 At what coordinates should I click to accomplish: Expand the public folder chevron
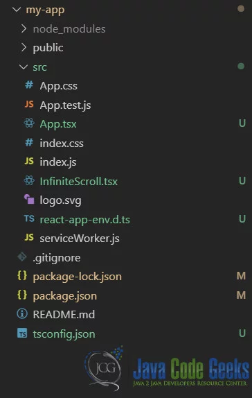[x=24, y=47]
